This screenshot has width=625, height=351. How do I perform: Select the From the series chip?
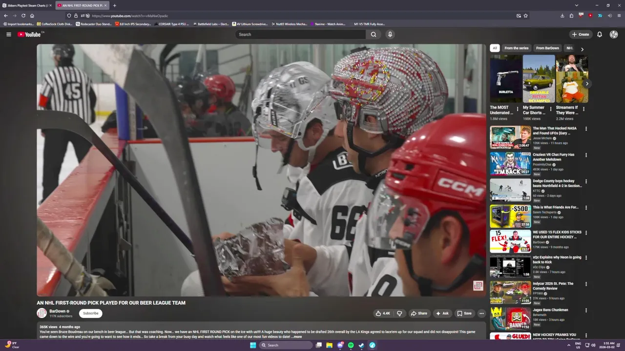tap(516, 48)
